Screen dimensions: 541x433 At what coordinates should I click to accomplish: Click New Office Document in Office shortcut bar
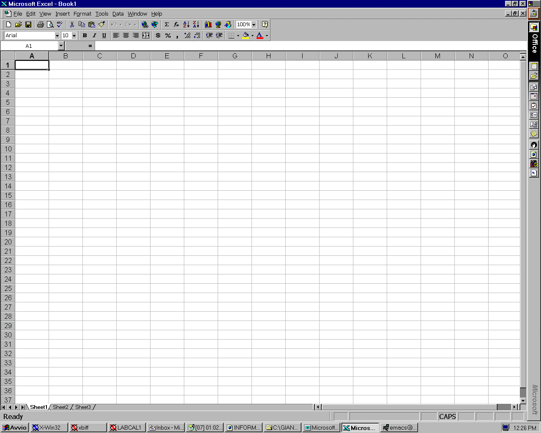(534, 66)
